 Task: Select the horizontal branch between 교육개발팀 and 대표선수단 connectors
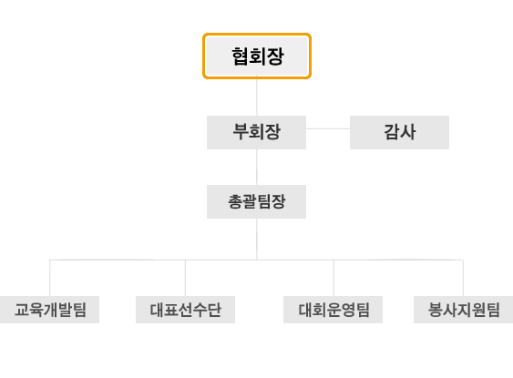coord(118,260)
